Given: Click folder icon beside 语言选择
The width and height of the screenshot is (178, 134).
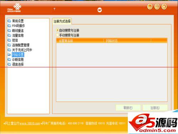Looking at the screenshot, I should [9, 64].
